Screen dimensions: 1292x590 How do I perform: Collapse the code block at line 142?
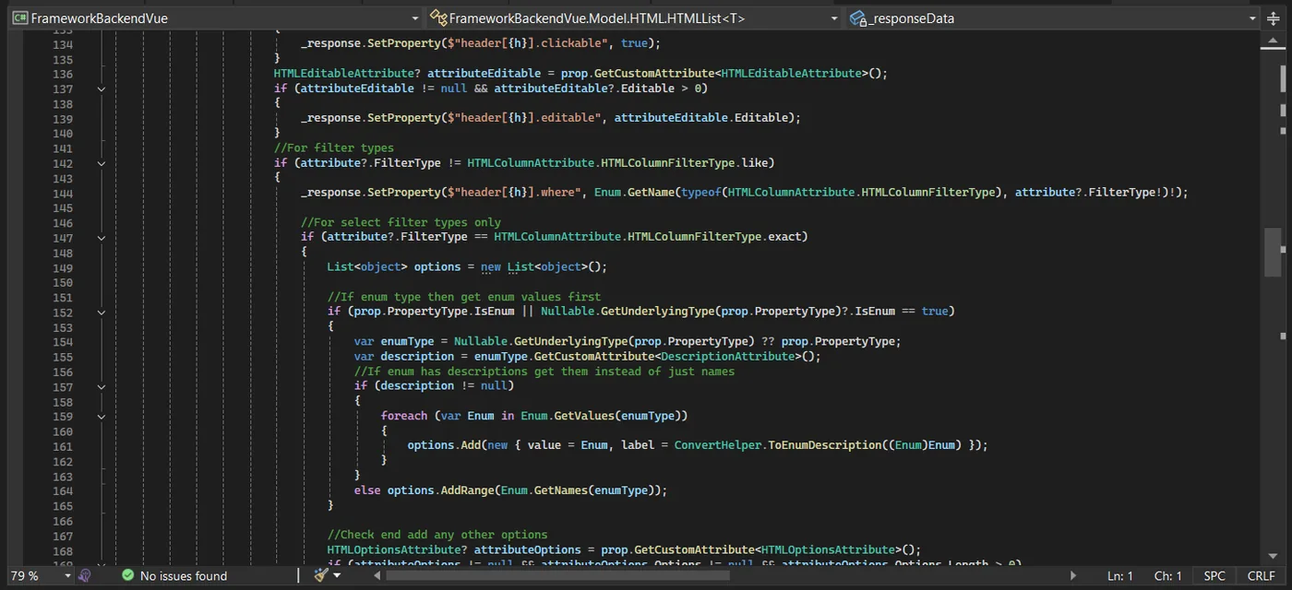[102, 163]
